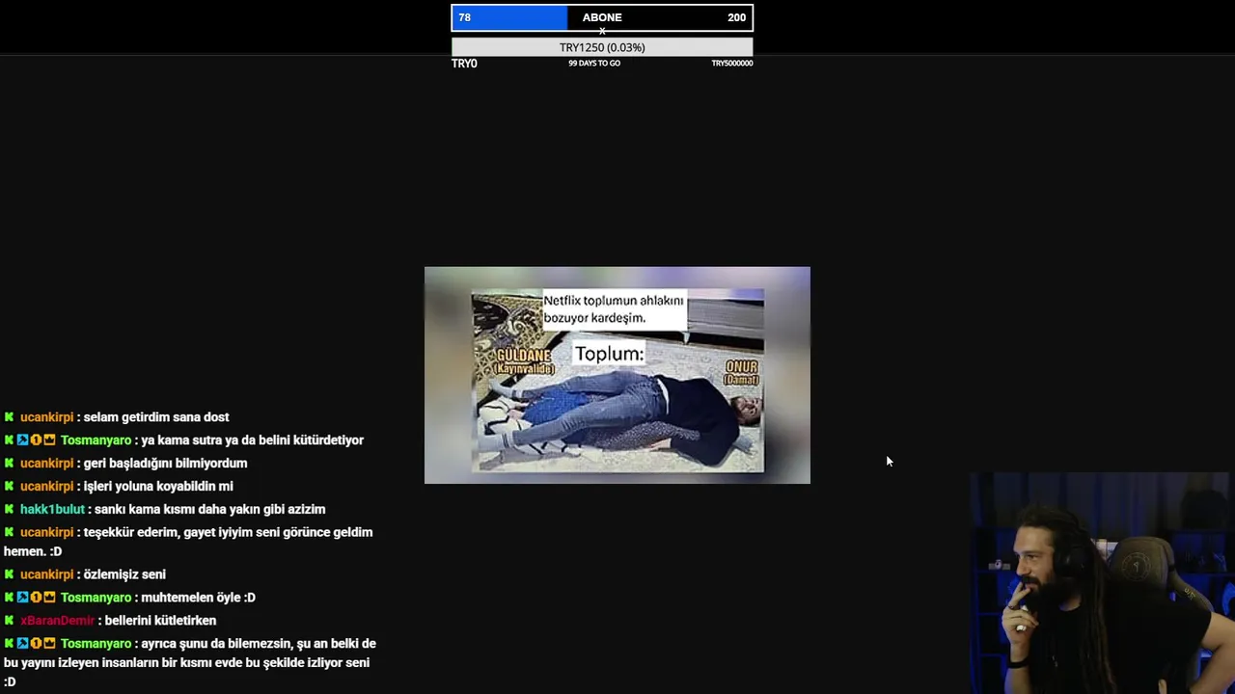
Task: Click the 'Toplum:' caption in the meme
Action: (609, 354)
